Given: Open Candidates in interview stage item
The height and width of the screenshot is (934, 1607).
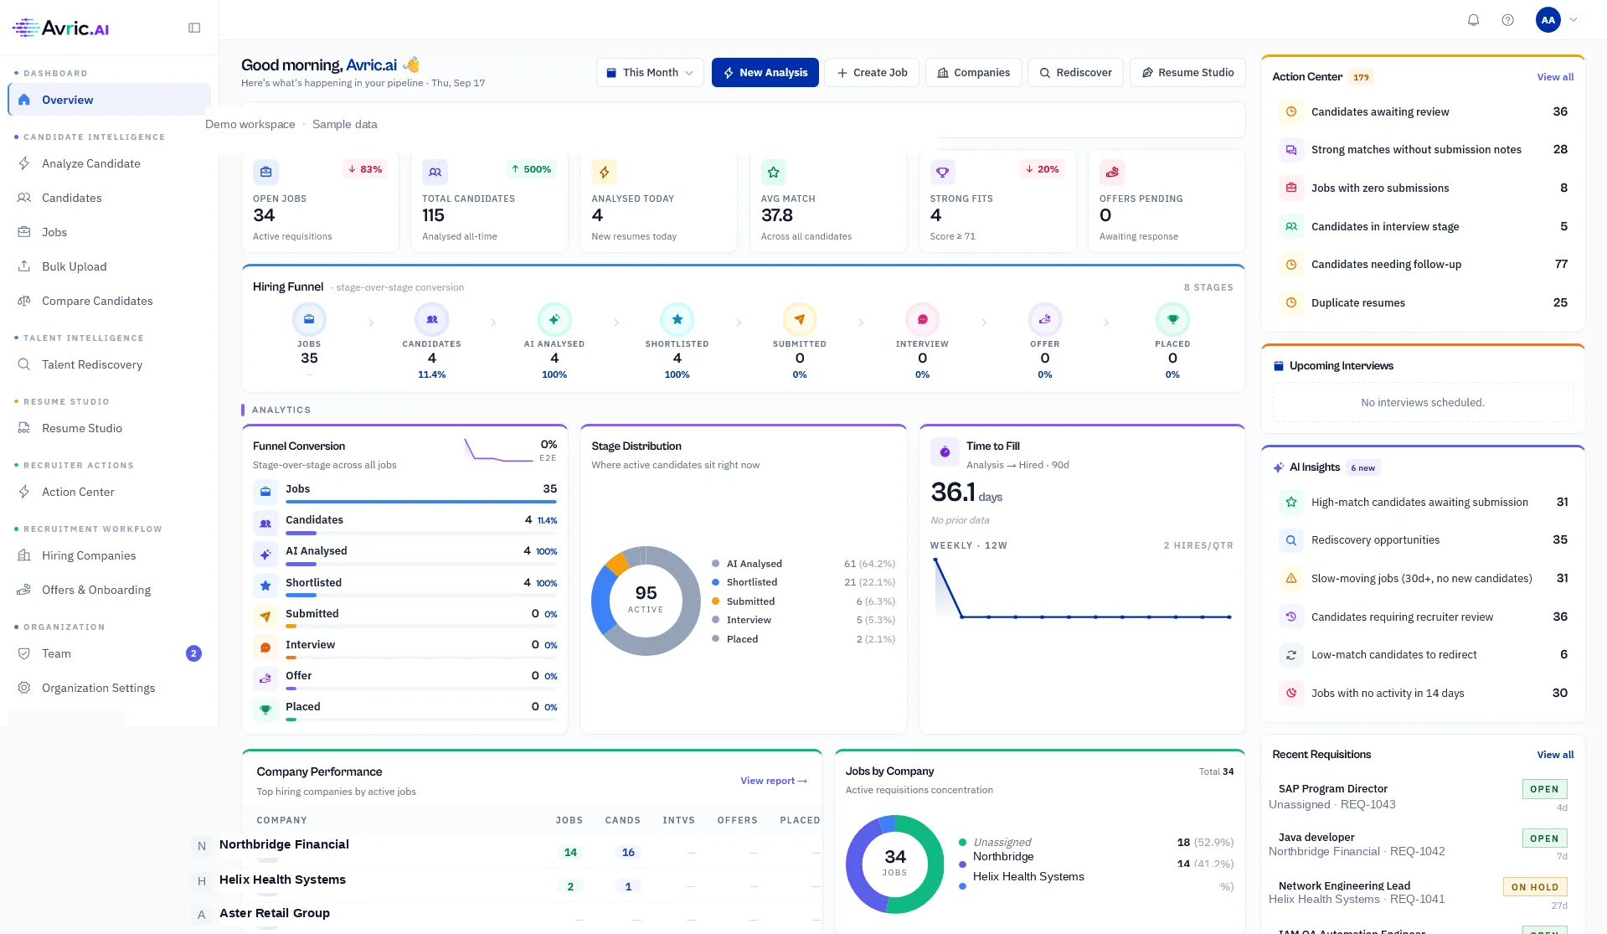Looking at the screenshot, I should (1423, 226).
